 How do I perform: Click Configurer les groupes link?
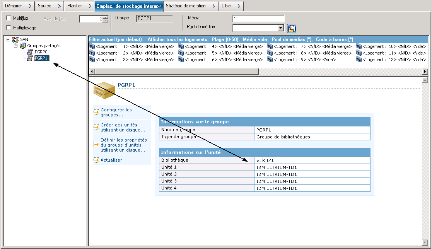coord(116,112)
